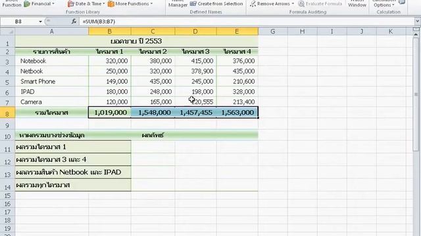The height and width of the screenshot is (236, 421).
Task: Click the total cell 1,457,455
Action: (x=195, y=112)
